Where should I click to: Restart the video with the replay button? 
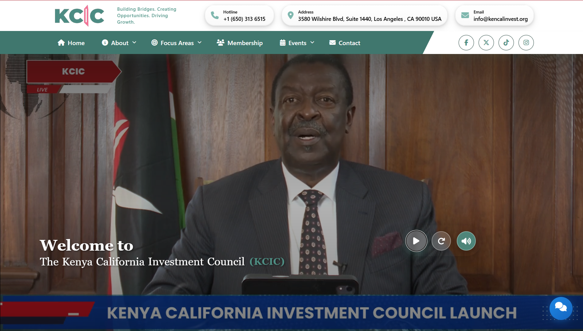click(441, 241)
